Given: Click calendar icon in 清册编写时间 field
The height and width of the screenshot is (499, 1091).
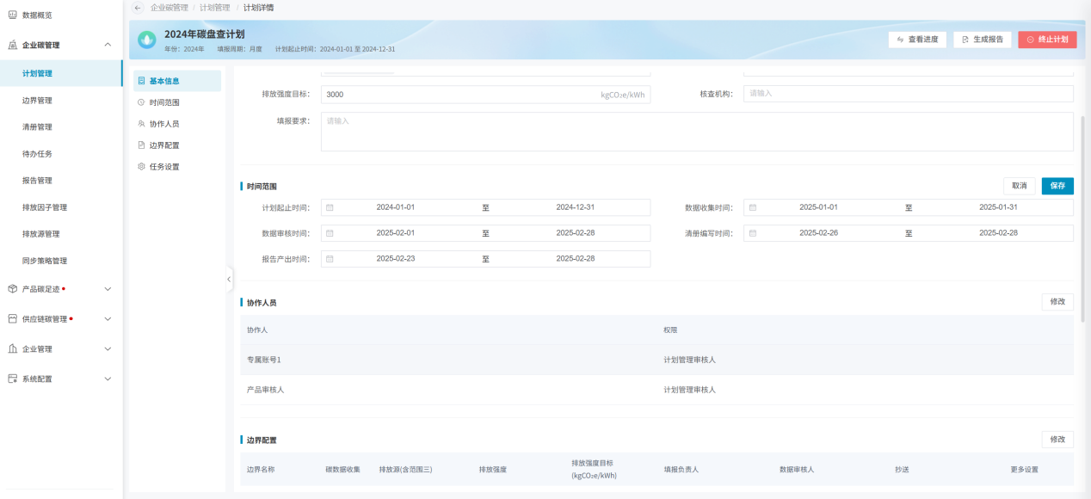Looking at the screenshot, I should 753,233.
